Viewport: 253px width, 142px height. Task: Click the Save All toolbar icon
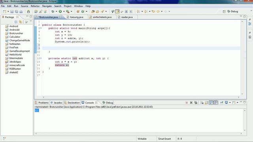click(17, 11)
